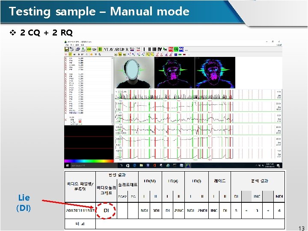This screenshot has width=308, height=231.
Task: Open the first menu in the menu bar
Action: (67, 45)
